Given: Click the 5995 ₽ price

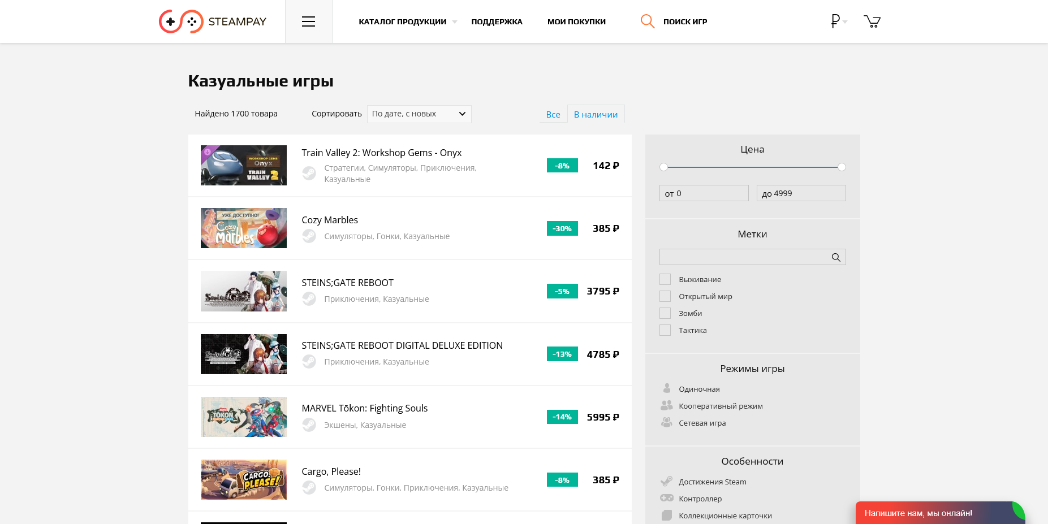Looking at the screenshot, I should (x=603, y=417).
